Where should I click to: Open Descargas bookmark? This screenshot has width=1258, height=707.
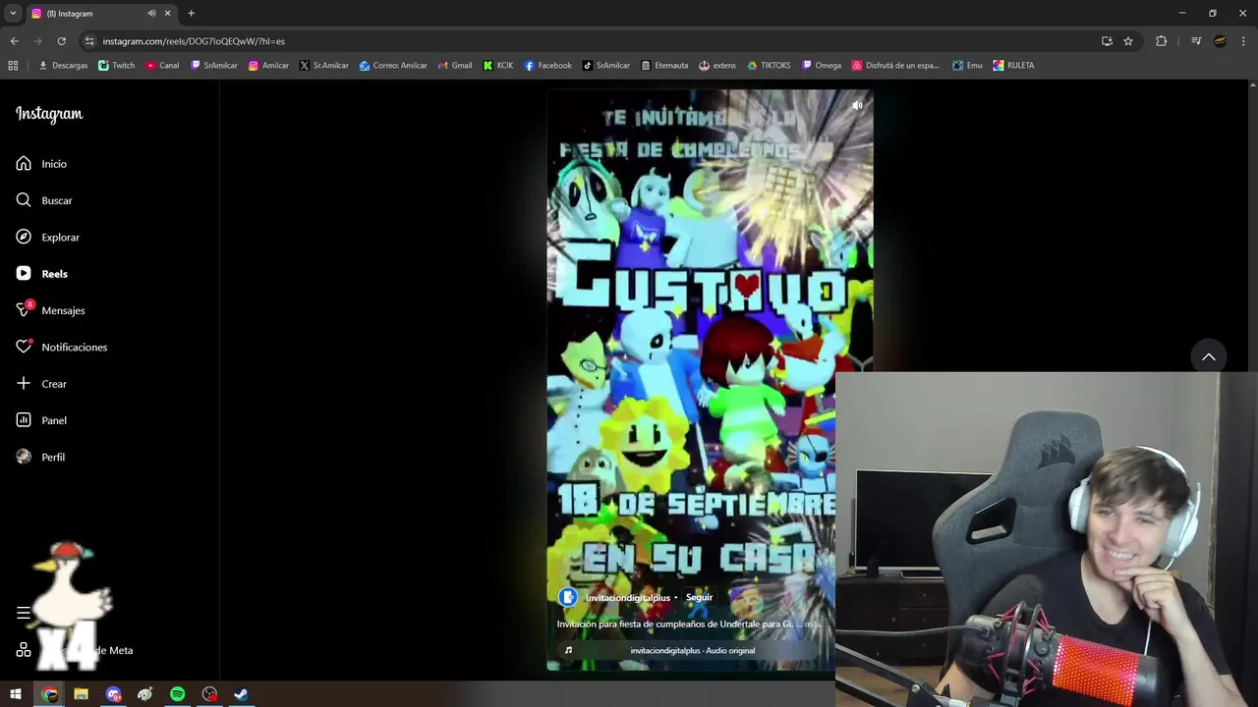coord(63,65)
